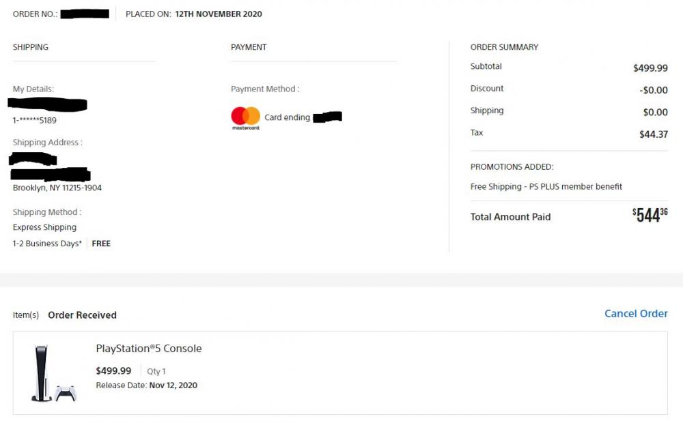Click the Brooklyn, NY address line
The height and width of the screenshot is (423, 683).
click(x=57, y=188)
